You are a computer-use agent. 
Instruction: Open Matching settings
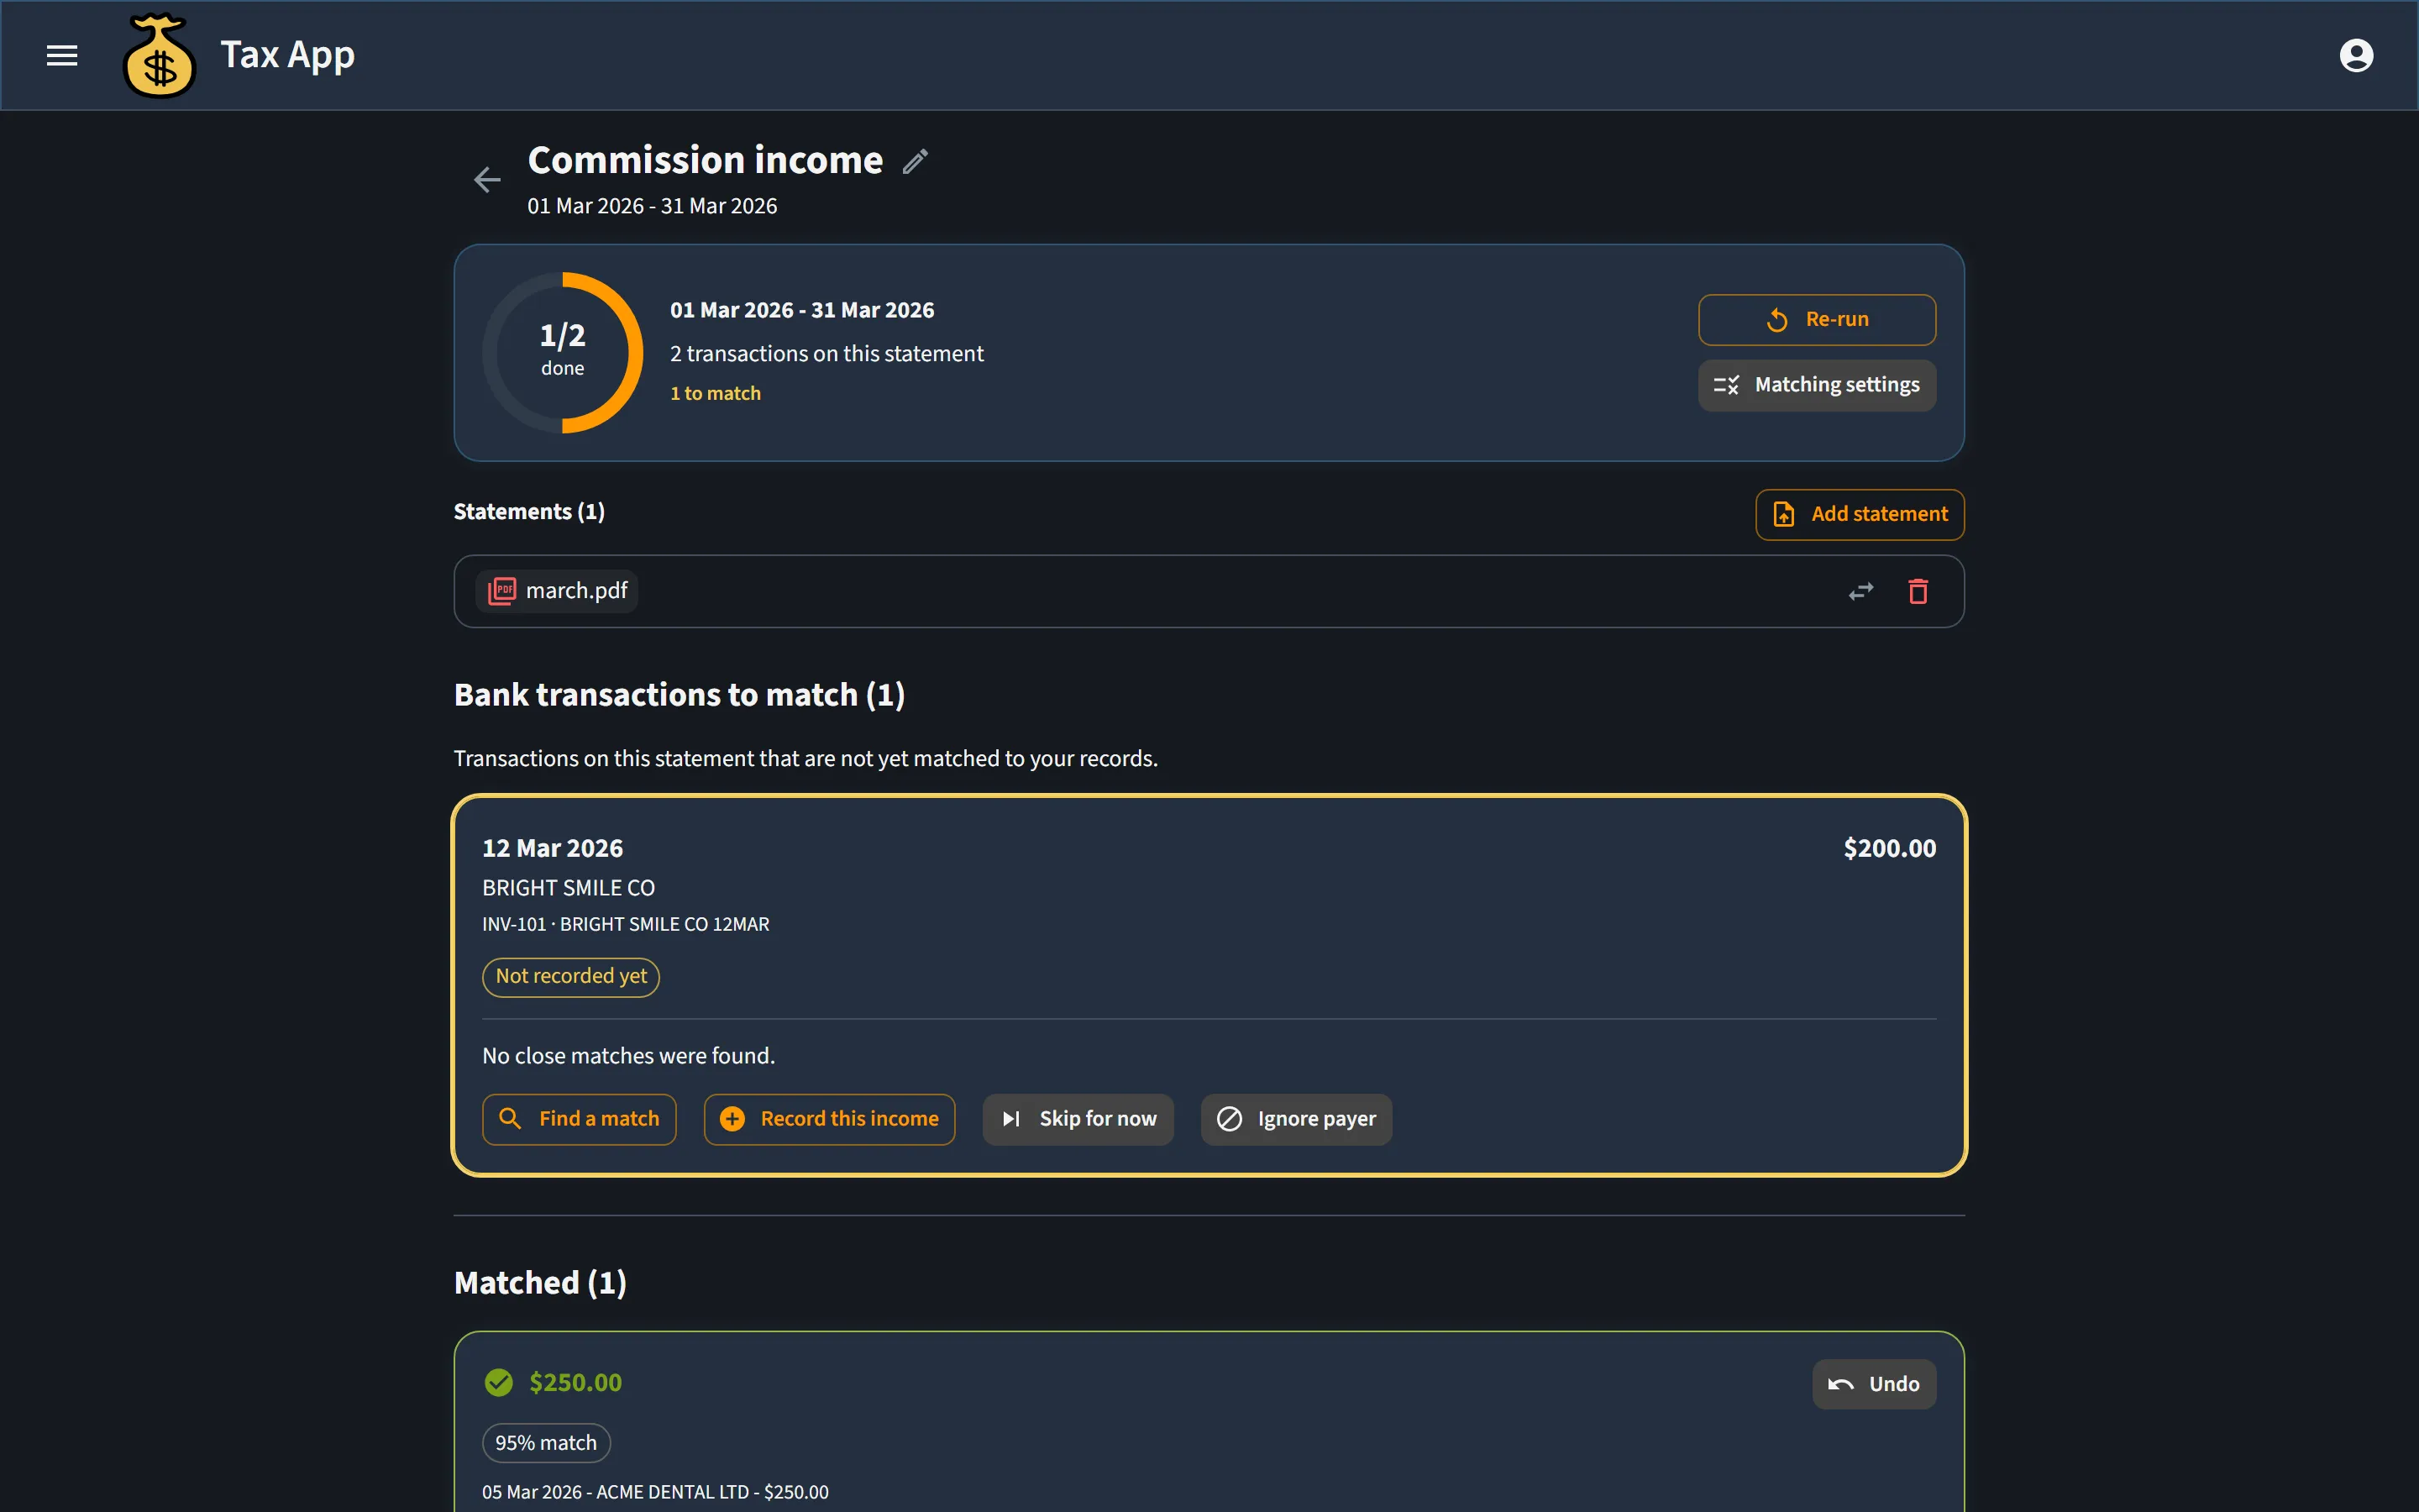click(1816, 385)
